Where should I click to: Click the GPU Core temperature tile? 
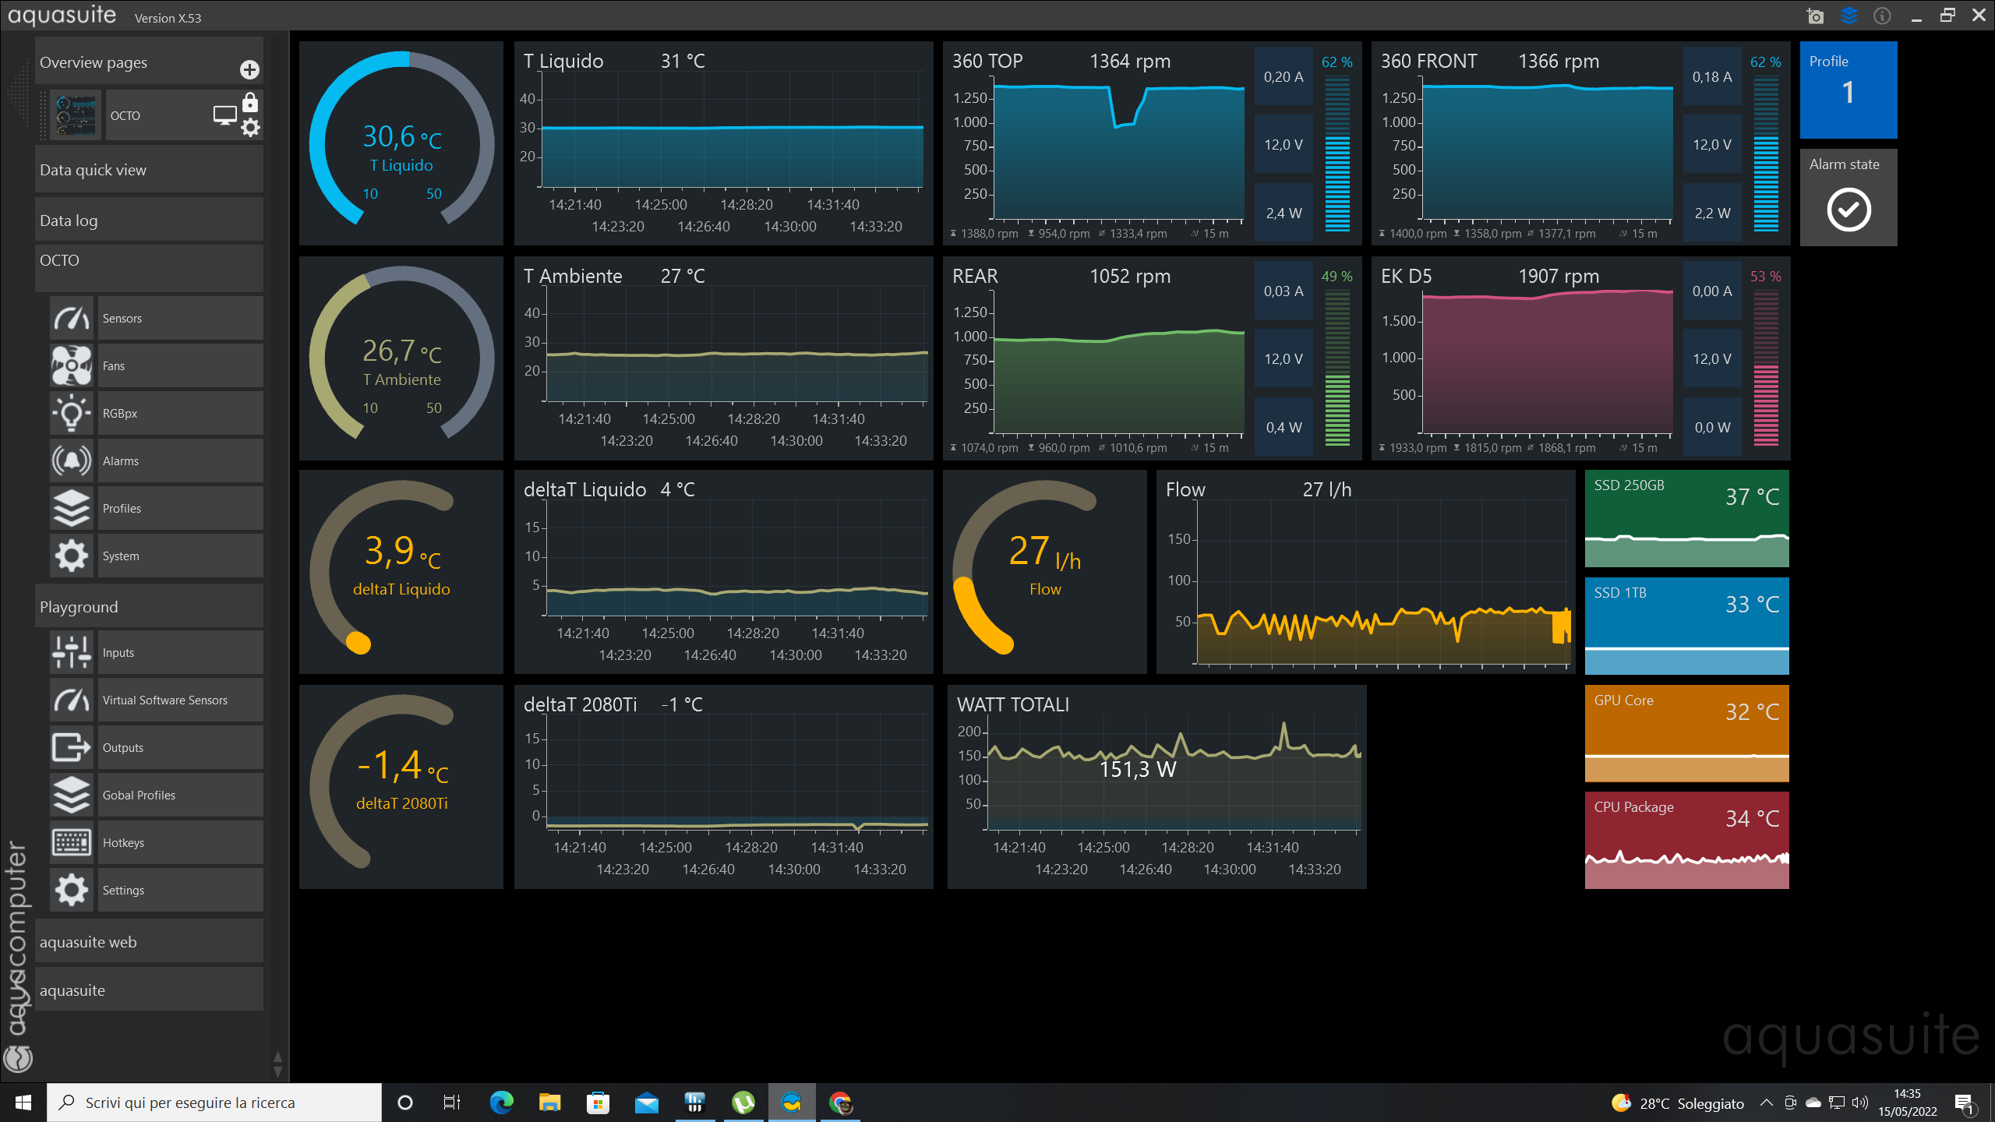tap(1686, 733)
